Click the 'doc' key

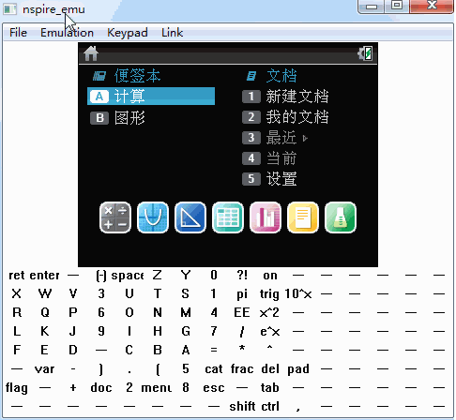(101, 388)
